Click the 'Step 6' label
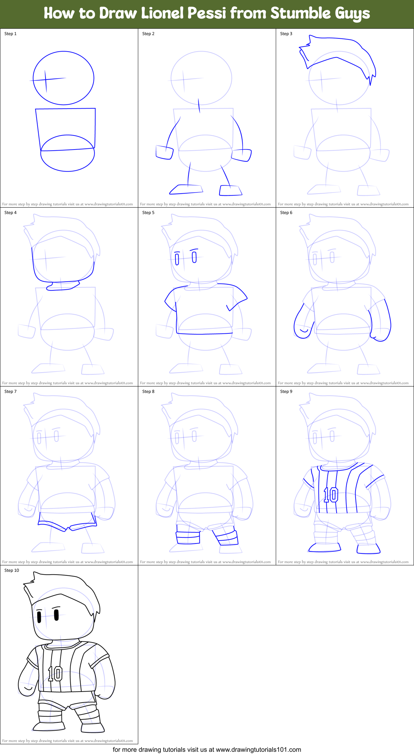Screen dimensions: 414x755 click(x=286, y=213)
